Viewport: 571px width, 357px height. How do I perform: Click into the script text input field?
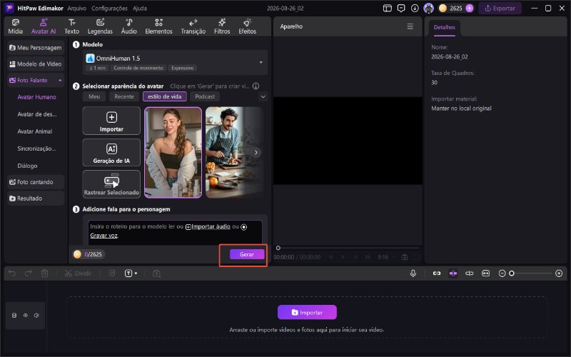point(175,233)
